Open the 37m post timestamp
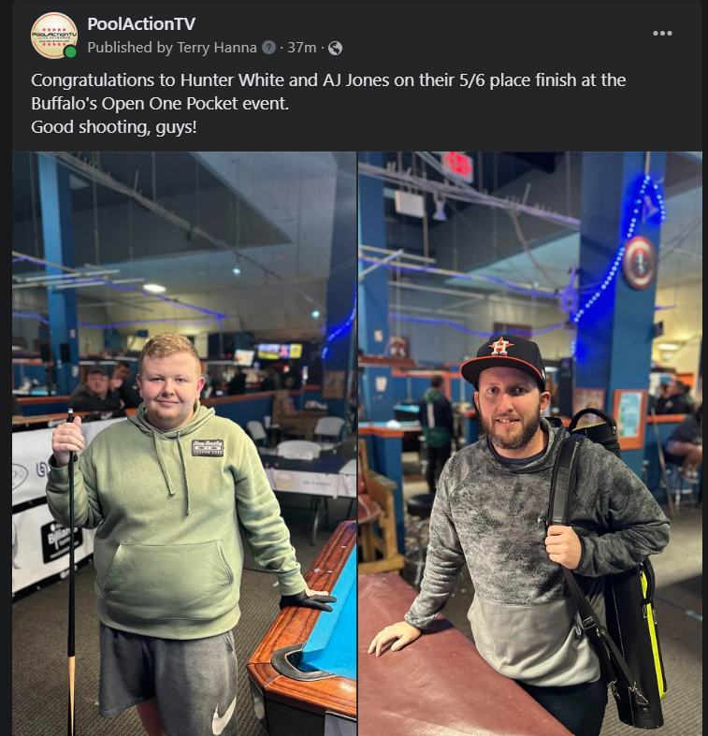 pyautogui.click(x=302, y=48)
